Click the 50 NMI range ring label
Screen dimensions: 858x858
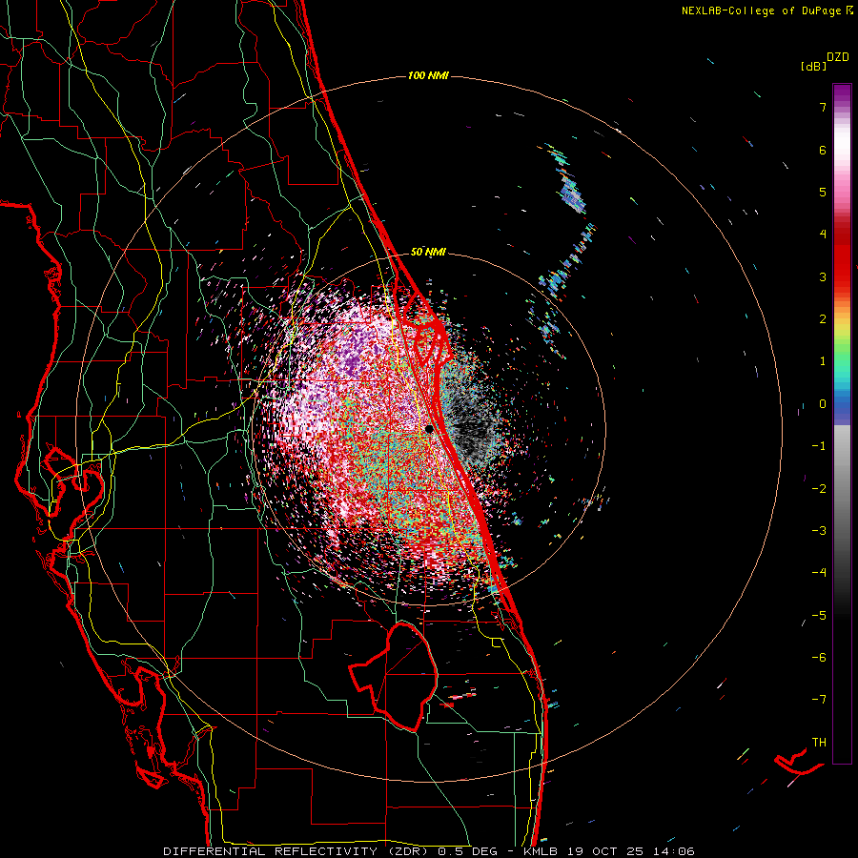tap(428, 252)
